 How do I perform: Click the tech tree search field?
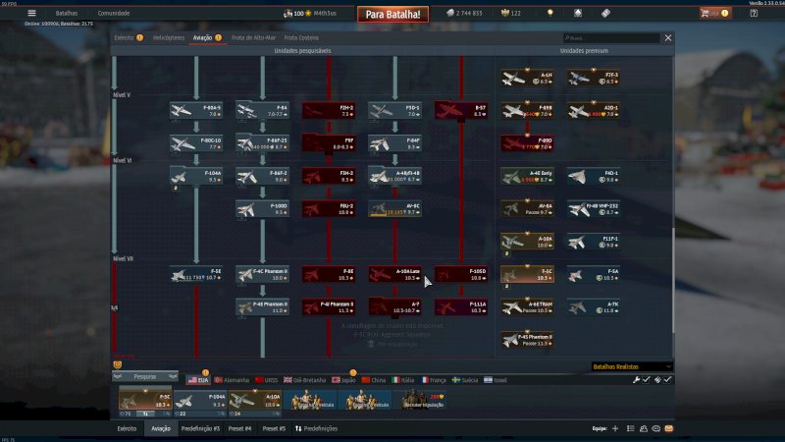click(610, 37)
